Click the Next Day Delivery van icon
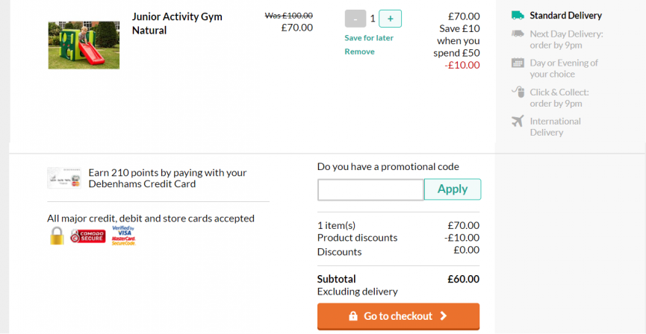The image size is (646, 334). (518, 34)
